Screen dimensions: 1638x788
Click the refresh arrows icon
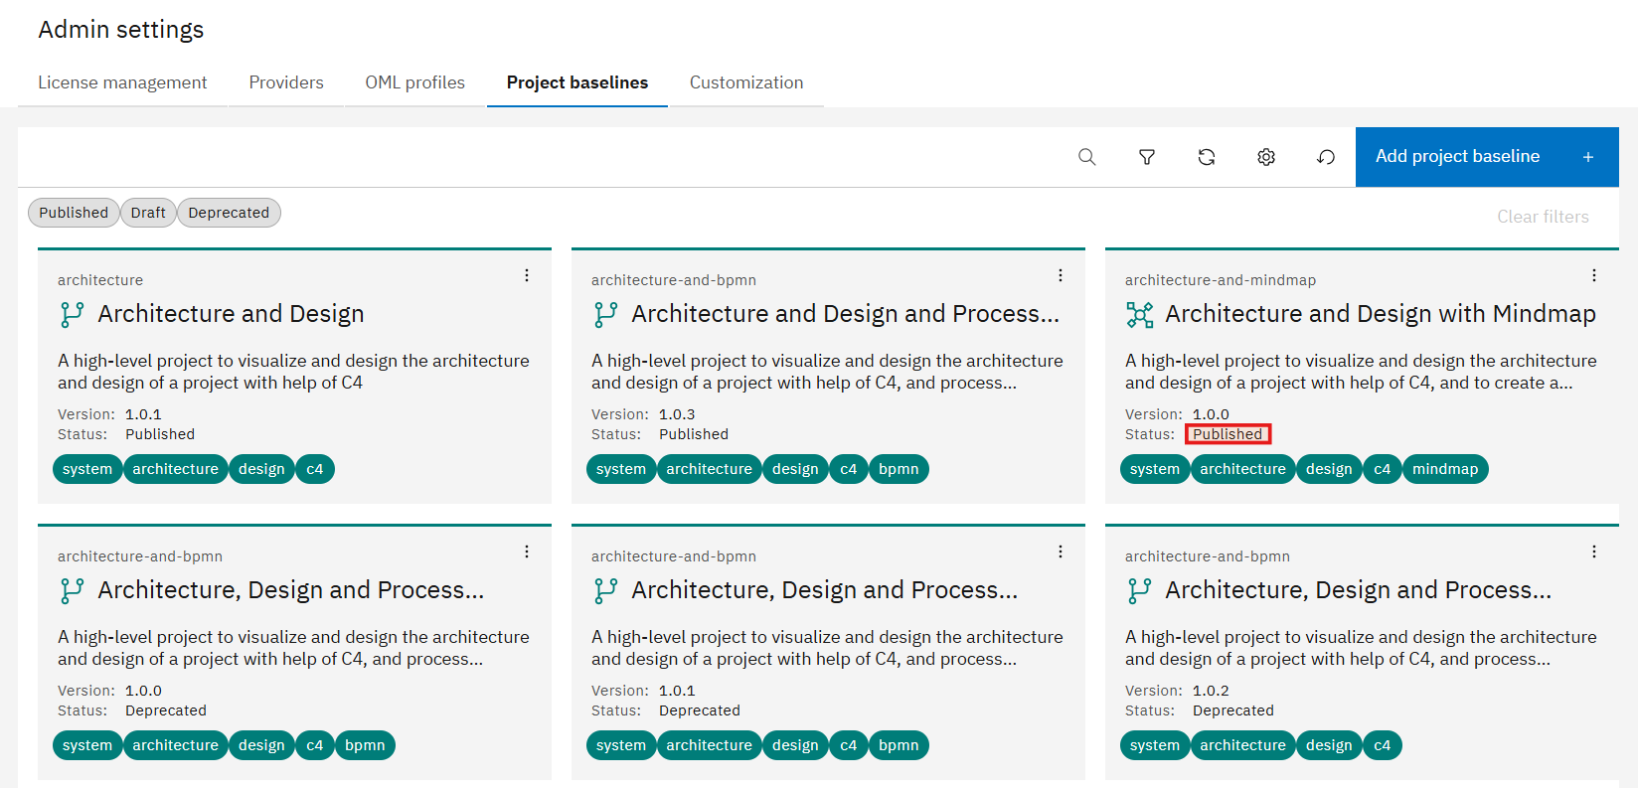1207,157
